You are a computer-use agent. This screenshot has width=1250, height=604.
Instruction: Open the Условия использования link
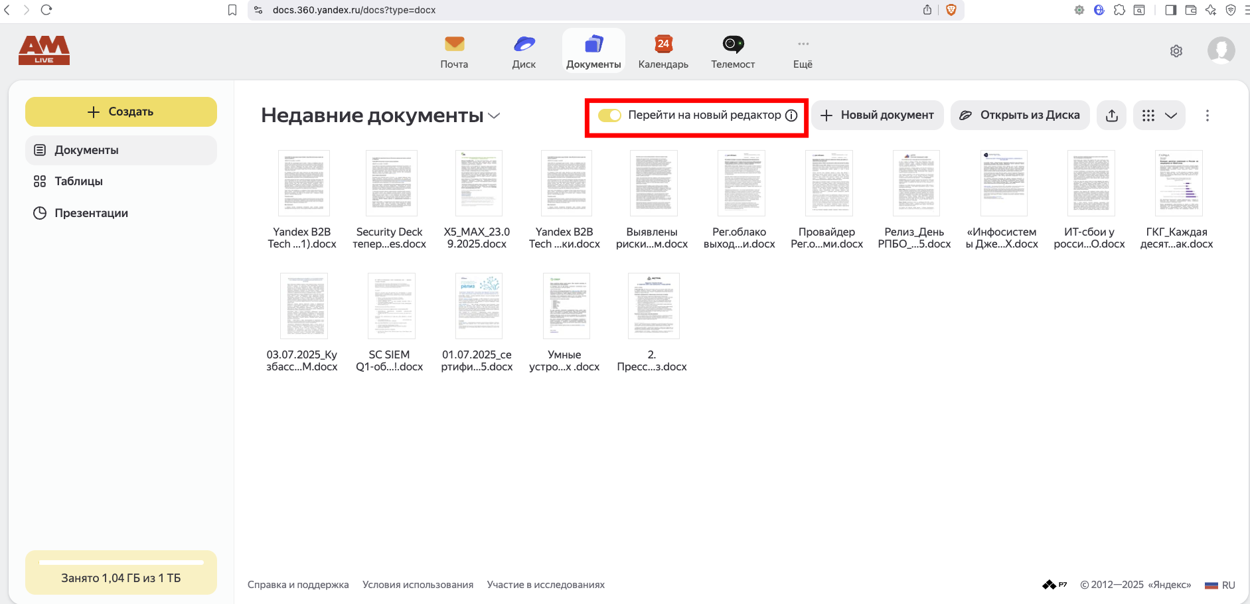point(418,585)
